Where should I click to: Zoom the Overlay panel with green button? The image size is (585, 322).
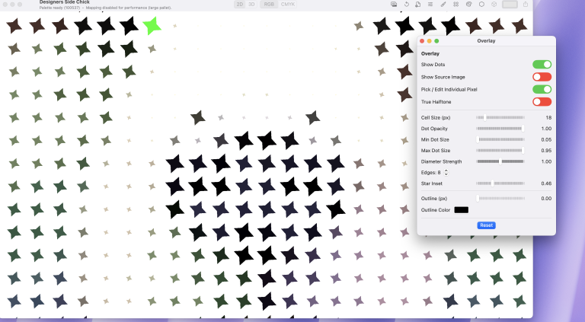coord(436,41)
